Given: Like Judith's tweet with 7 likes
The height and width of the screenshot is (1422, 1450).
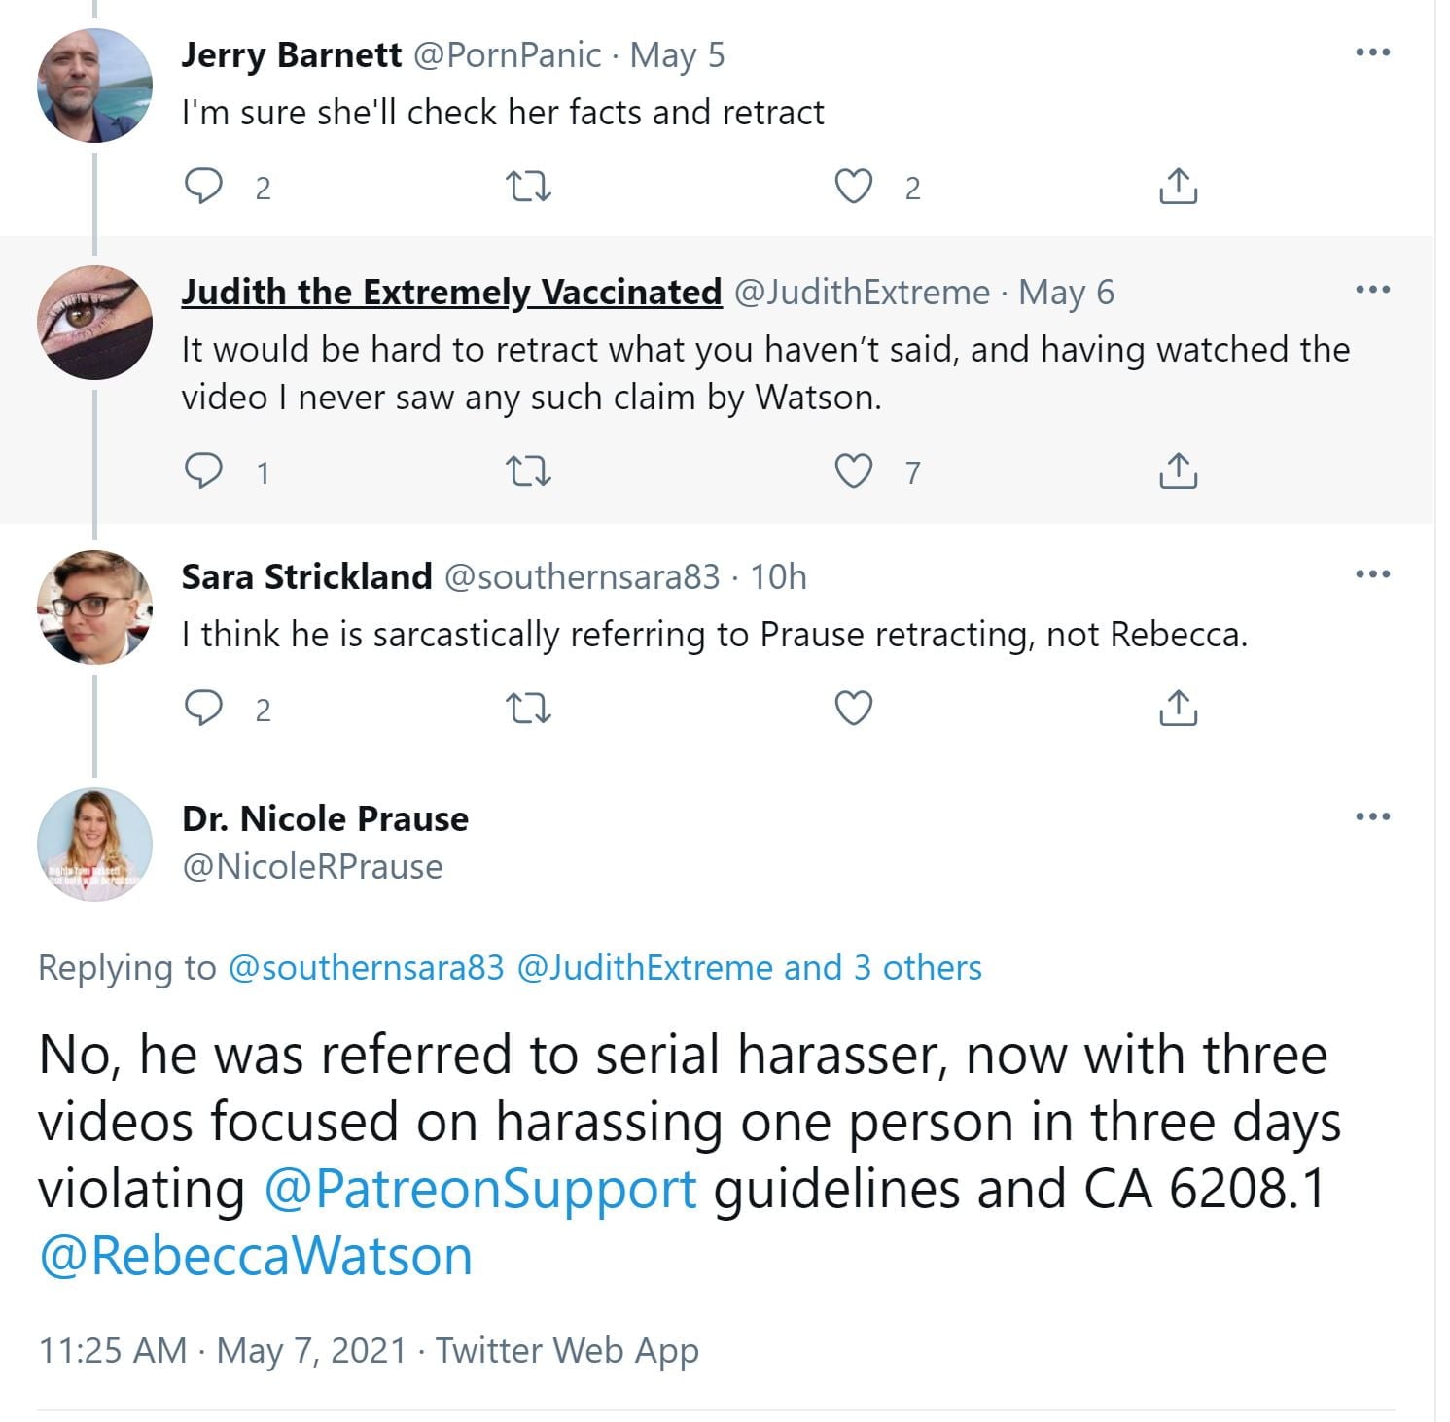Looking at the screenshot, I should [854, 471].
